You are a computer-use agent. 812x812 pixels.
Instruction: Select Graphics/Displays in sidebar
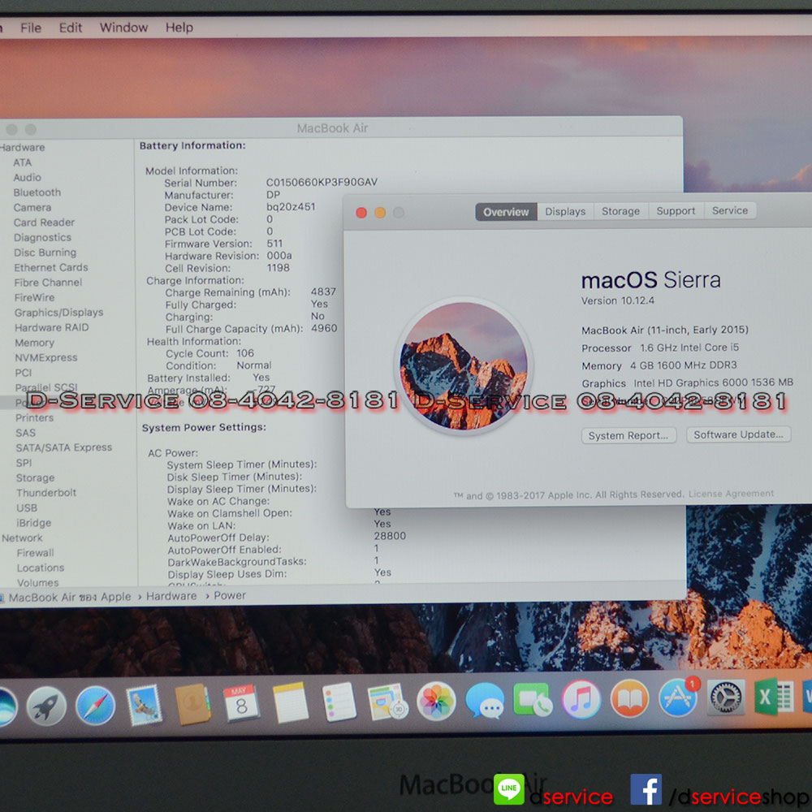[58, 313]
